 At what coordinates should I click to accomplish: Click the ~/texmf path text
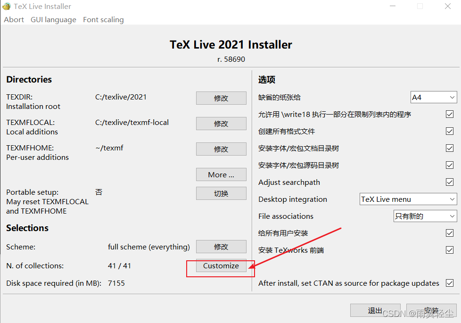(x=109, y=148)
